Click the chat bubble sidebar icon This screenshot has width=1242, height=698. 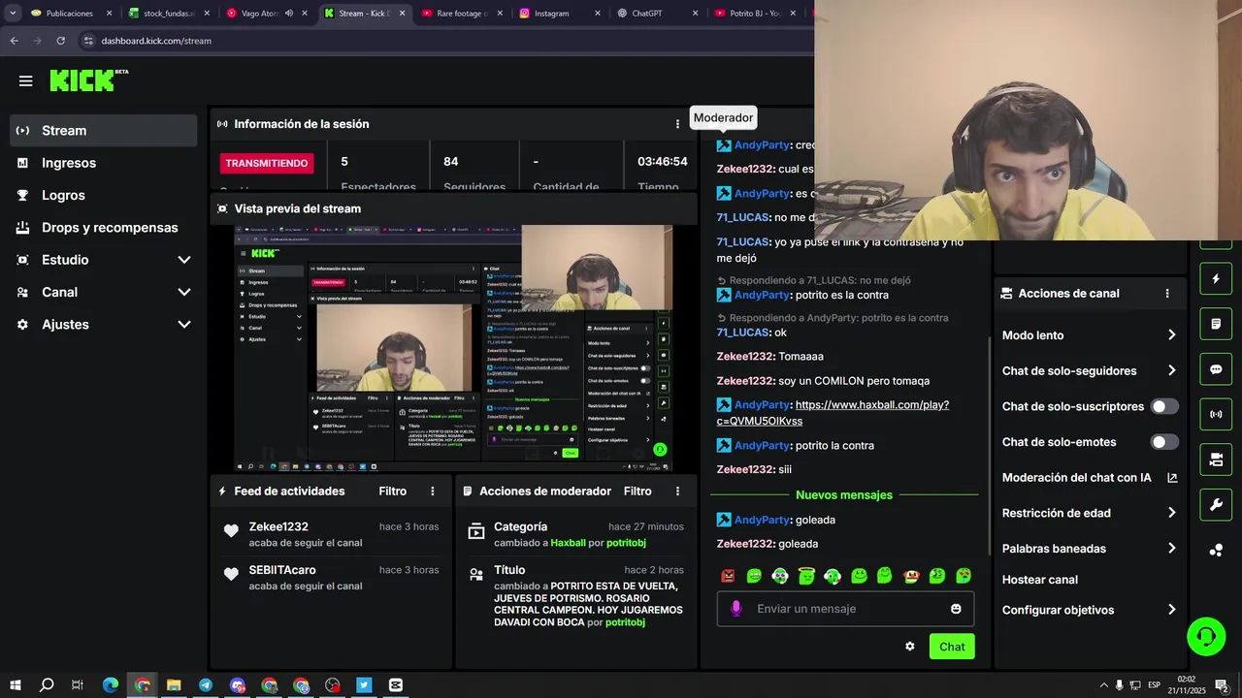point(1216,369)
